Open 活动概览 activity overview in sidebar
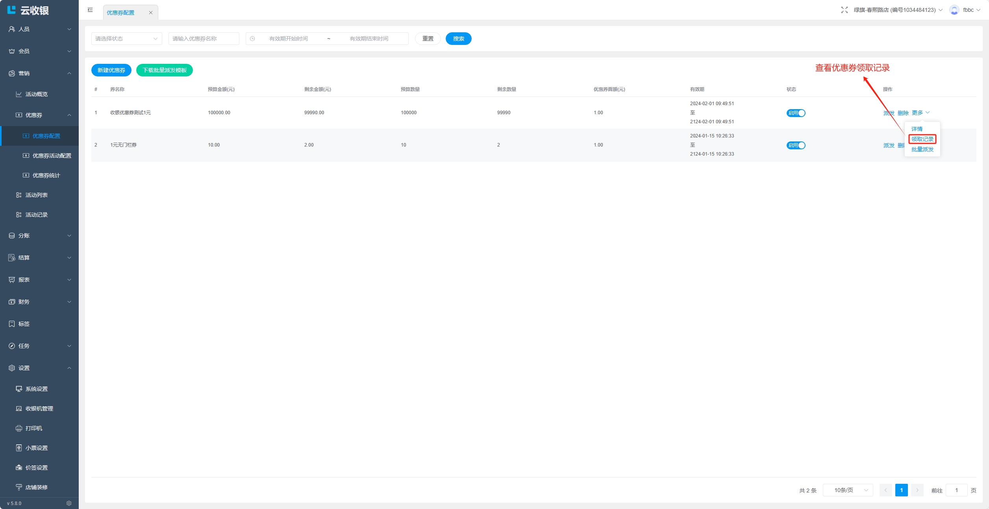 point(37,94)
